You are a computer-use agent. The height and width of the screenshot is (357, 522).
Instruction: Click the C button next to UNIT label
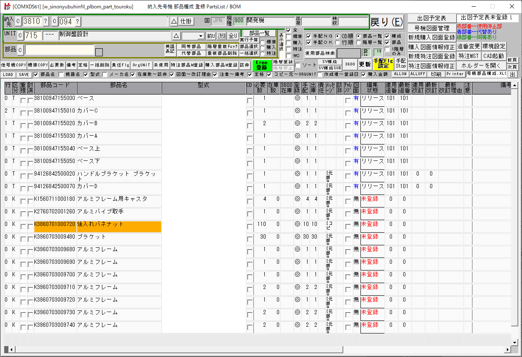(x=20, y=36)
